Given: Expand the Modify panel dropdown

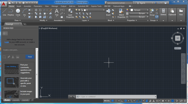Looking at the screenshot, I should point(43,20).
